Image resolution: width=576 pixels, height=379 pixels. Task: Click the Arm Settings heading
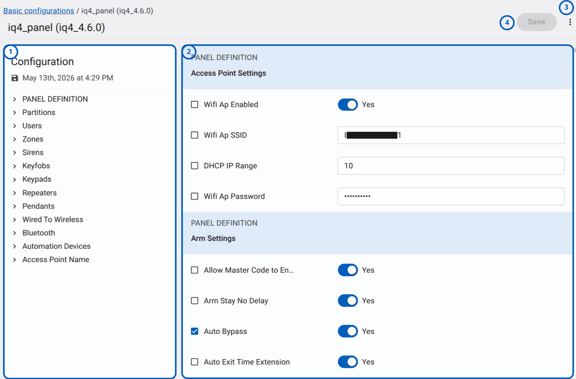click(213, 238)
